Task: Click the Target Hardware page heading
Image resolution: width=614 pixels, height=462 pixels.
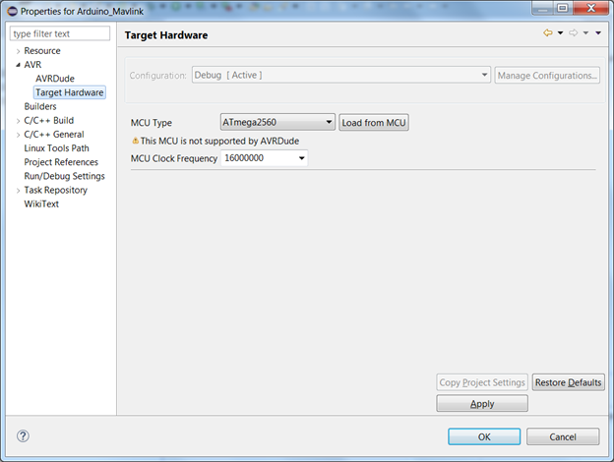Action: coord(166,35)
